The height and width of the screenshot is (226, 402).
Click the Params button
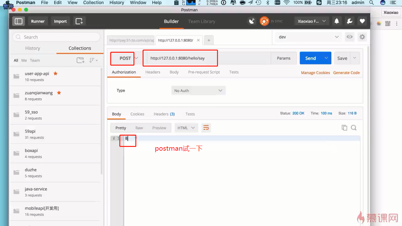click(x=284, y=58)
